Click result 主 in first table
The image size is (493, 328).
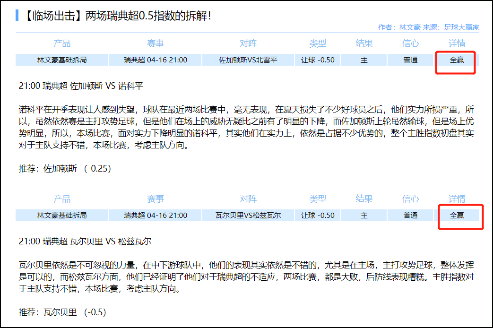click(x=364, y=60)
